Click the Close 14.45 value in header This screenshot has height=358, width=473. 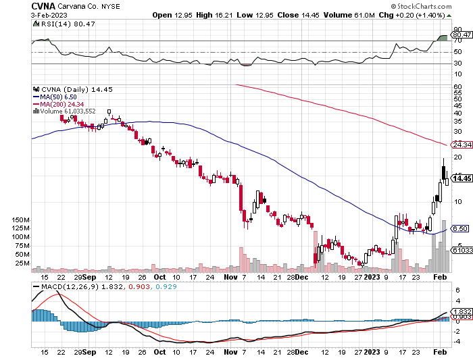coord(298,15)
